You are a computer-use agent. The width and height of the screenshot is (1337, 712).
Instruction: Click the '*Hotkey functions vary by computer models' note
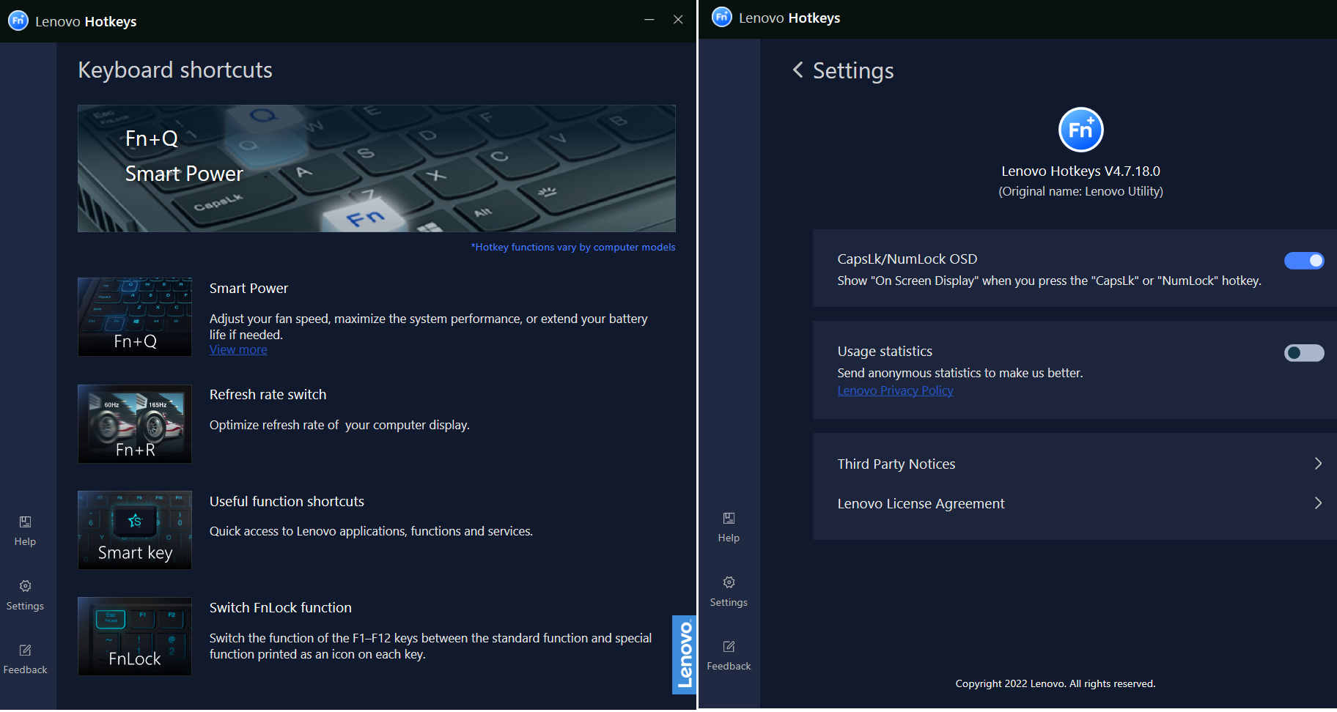573,248
